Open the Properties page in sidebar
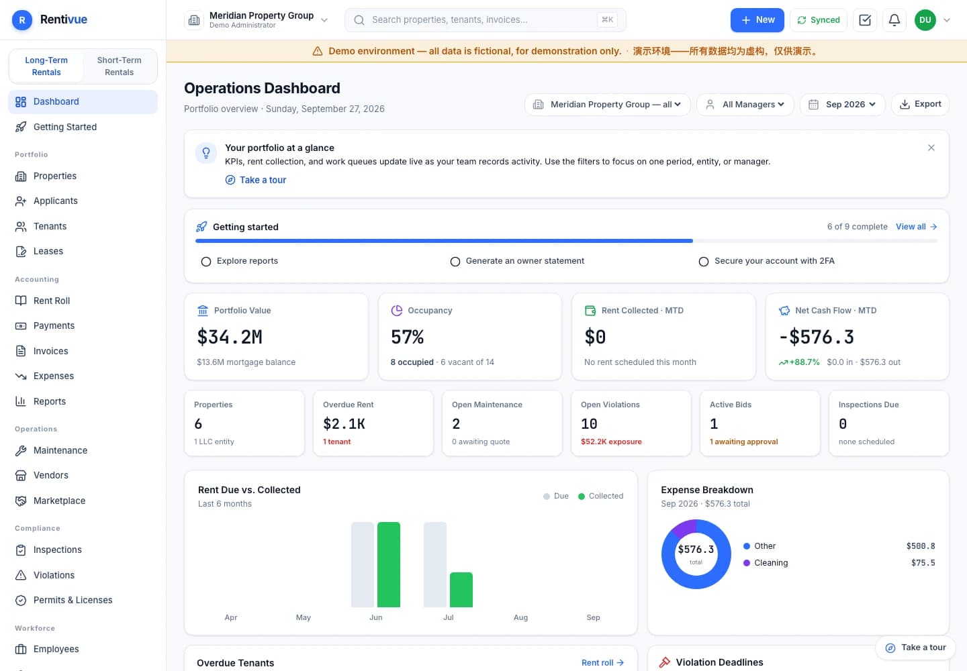967x671 pixels. 83,176
